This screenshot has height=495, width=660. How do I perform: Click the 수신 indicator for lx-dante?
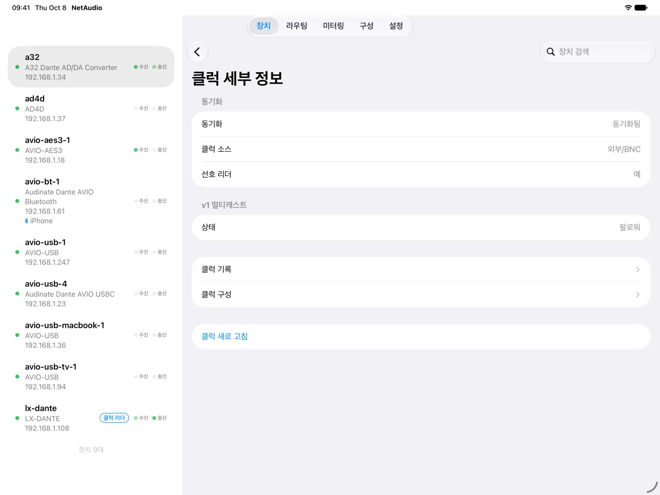click(x=141, y=418)
